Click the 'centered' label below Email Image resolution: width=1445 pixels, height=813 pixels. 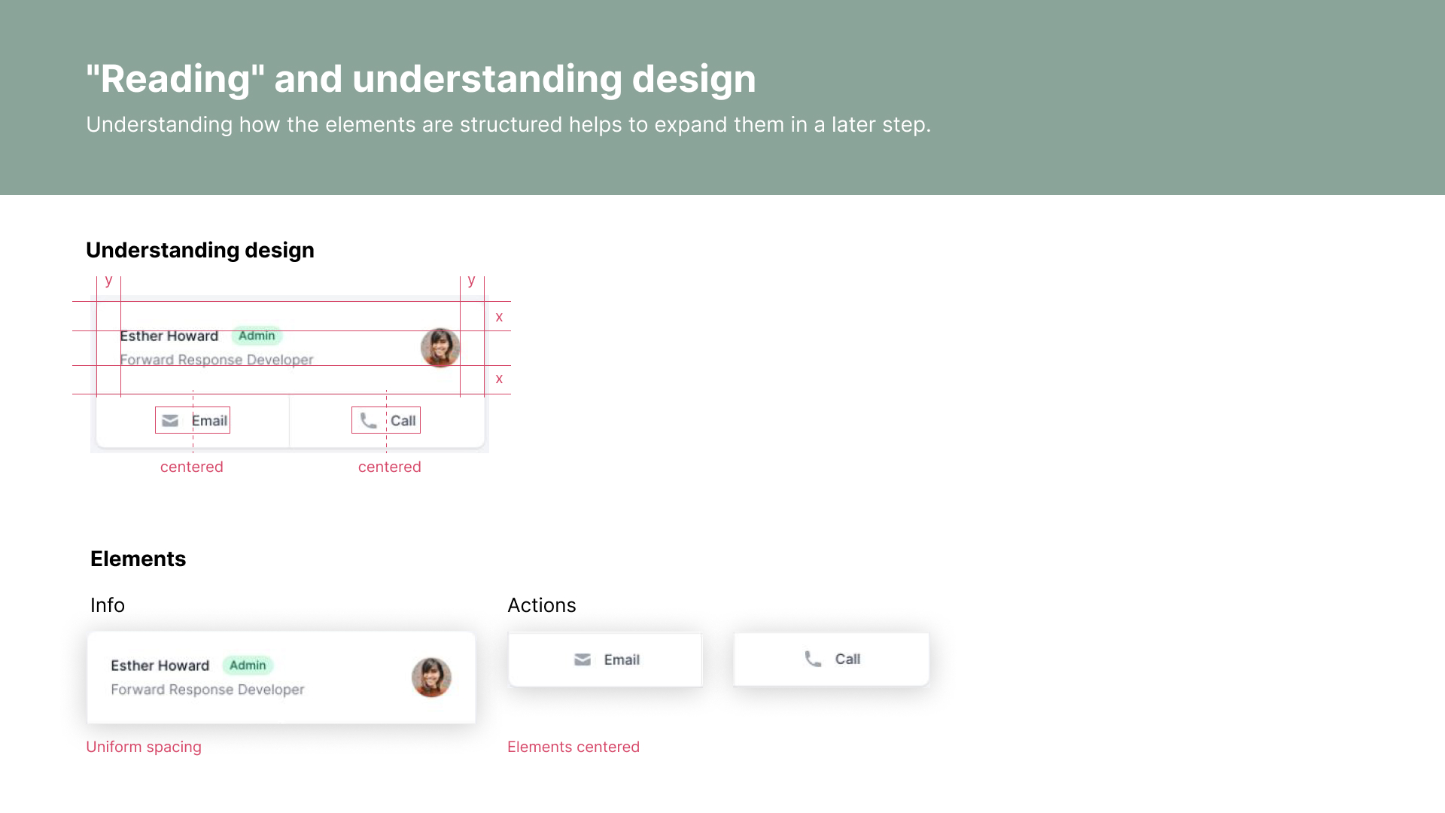coord(192,467)
